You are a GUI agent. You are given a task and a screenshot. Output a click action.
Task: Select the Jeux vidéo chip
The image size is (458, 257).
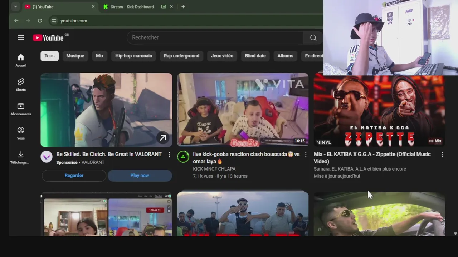[222, 56]
